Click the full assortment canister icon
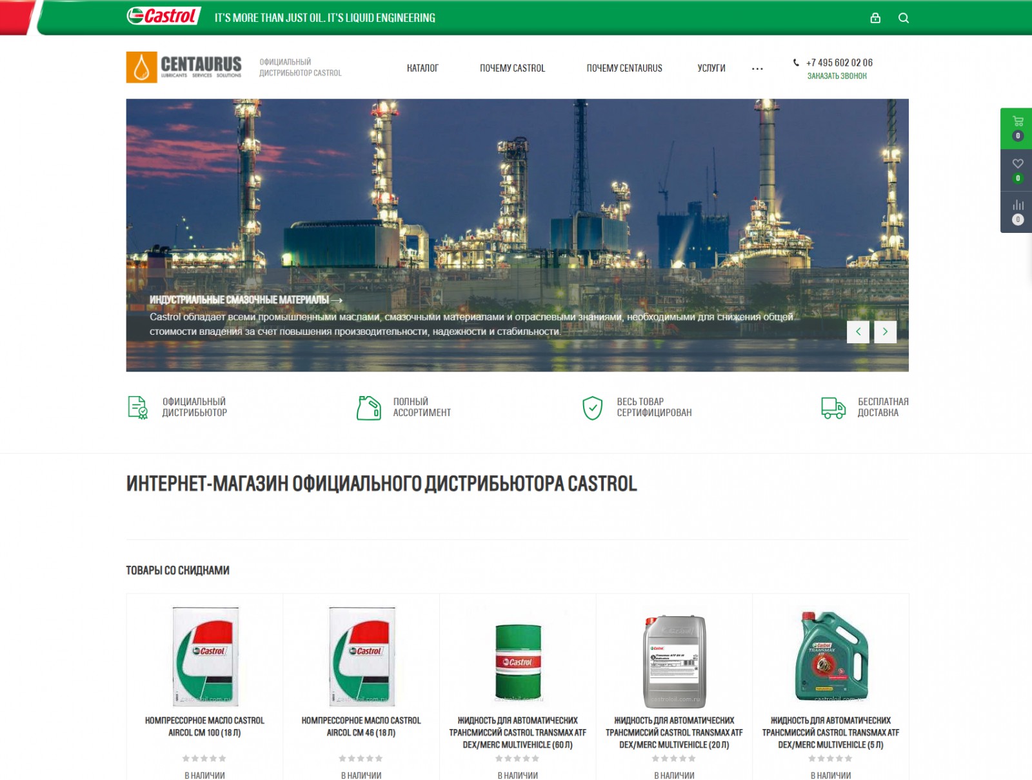The width and height of the screenshot is (1032, 780). point(369,408)
